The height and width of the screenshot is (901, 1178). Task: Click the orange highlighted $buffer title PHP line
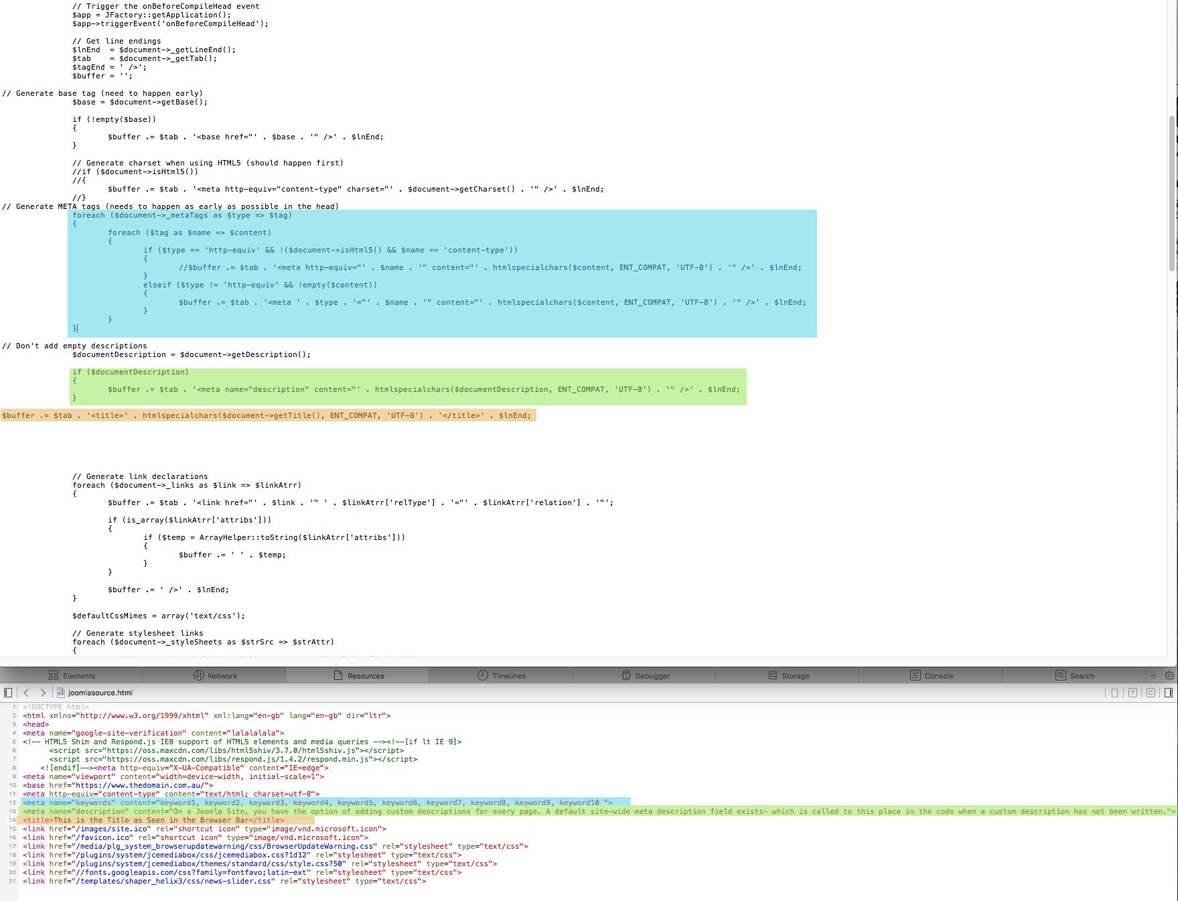267,415
